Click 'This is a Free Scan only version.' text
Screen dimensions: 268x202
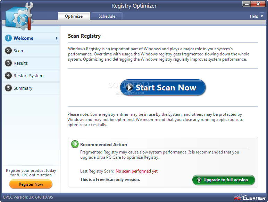point(110,179)
